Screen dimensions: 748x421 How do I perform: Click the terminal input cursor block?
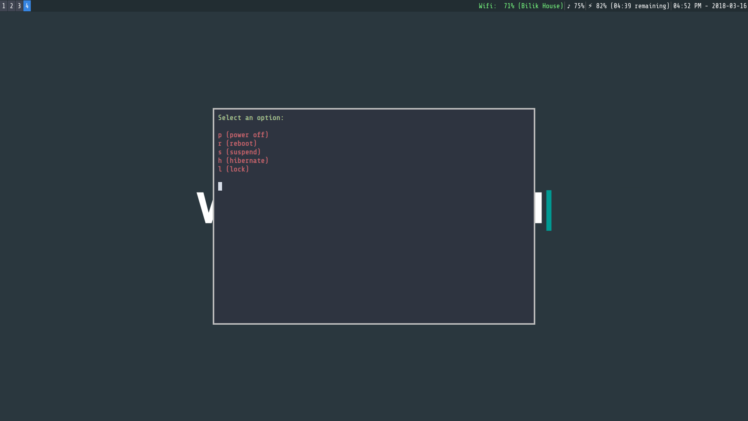pyautogui.click(x=220, y=186)
